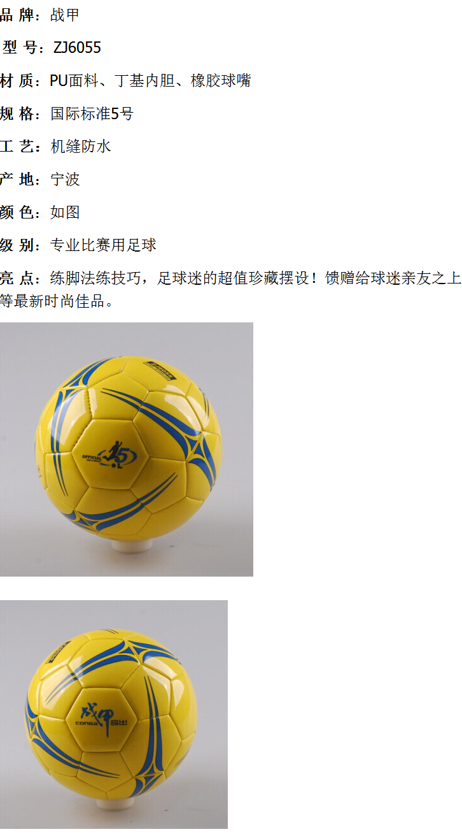Image resolution: width=462 pixels, height=834 pixels.
Task: Click the specification text 国际标准5号
Action: pos(92,114)
